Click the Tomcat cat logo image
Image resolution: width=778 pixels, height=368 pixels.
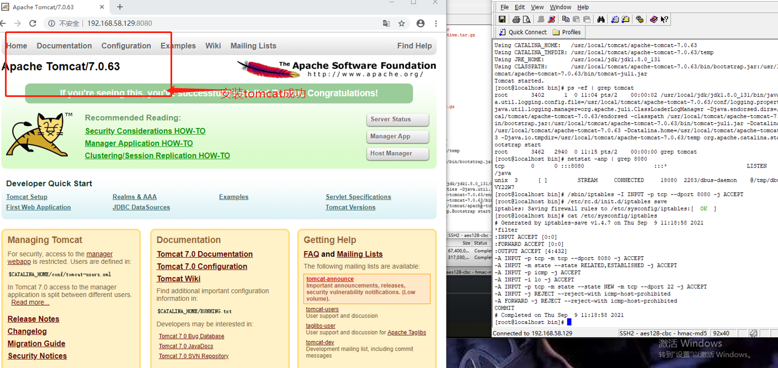[39, 134]
